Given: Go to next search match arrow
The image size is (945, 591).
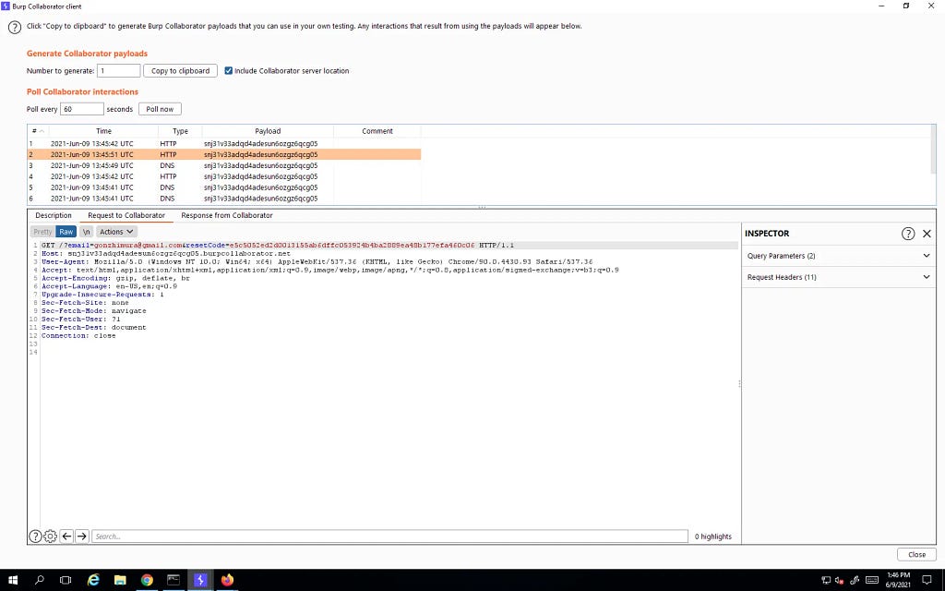Looking at the screenshot, I should point(82,537).
